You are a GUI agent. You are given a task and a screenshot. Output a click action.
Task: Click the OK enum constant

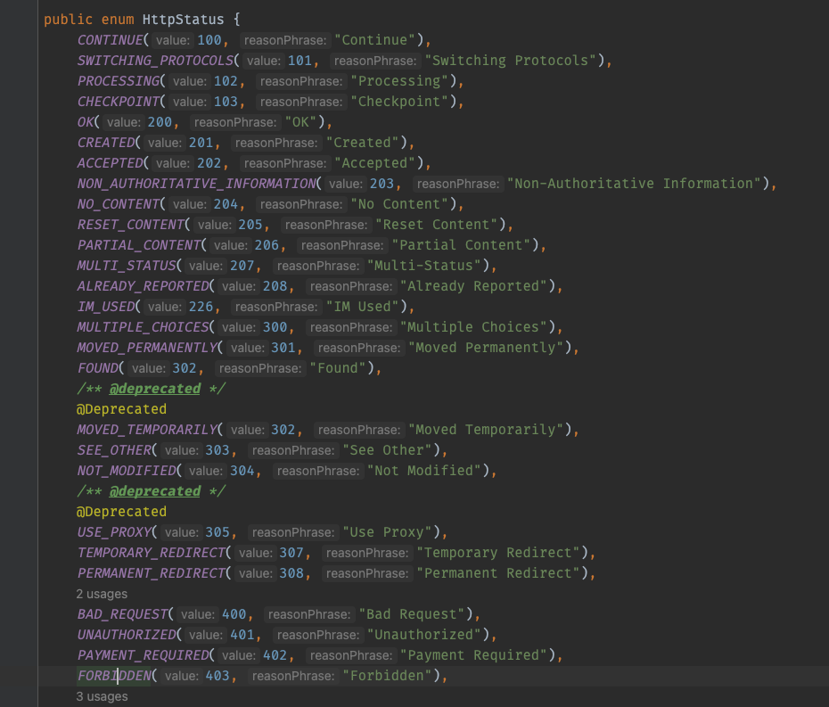tap(85, 122)
